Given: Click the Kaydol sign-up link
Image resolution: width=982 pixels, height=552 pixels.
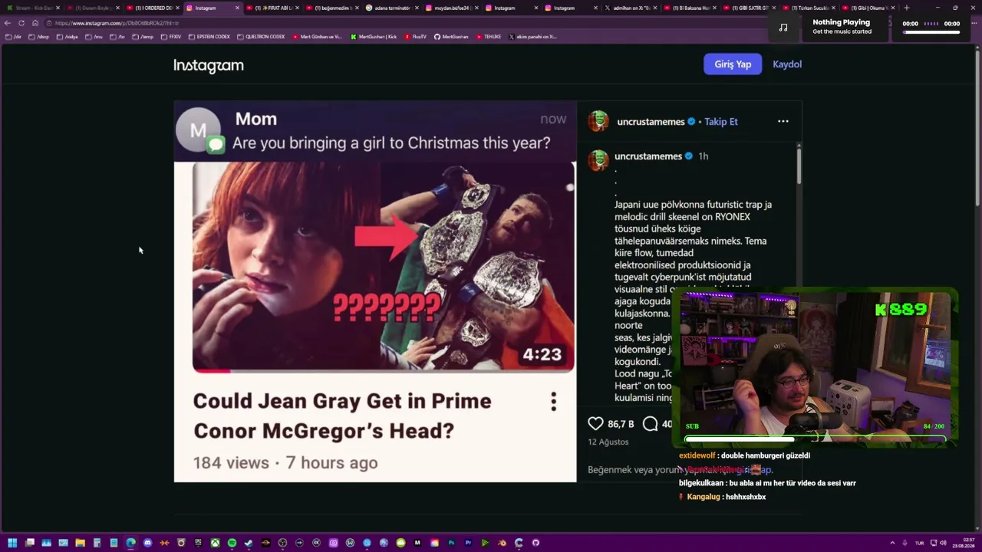Looking at the screenshot, I should pos(787,64).
